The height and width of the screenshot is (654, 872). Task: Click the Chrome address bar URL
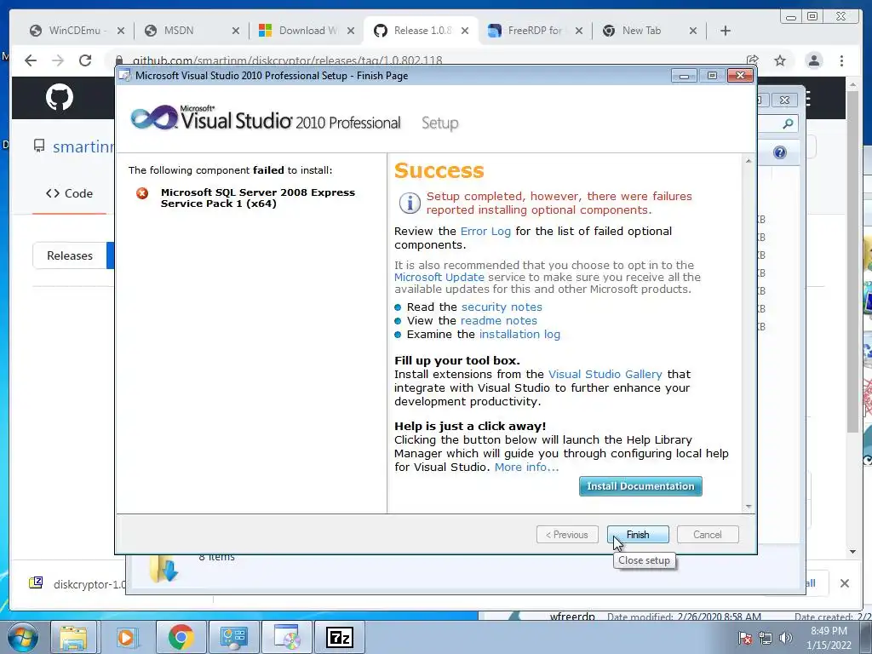(288, 60)
